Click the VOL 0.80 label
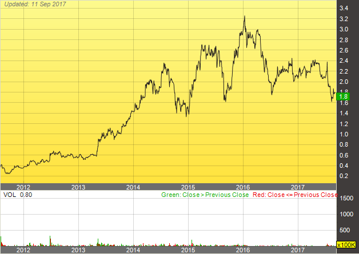359x254 pixels. [18, 195]
